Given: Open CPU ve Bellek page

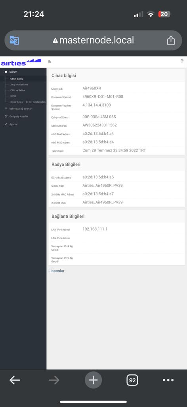Looking at the screenshot, I should (x=17, y=90).
